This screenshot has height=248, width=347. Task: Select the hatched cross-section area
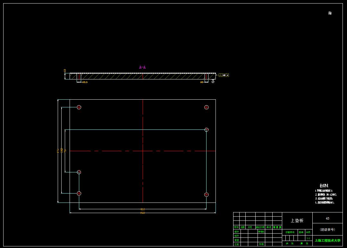click(142, 77)
